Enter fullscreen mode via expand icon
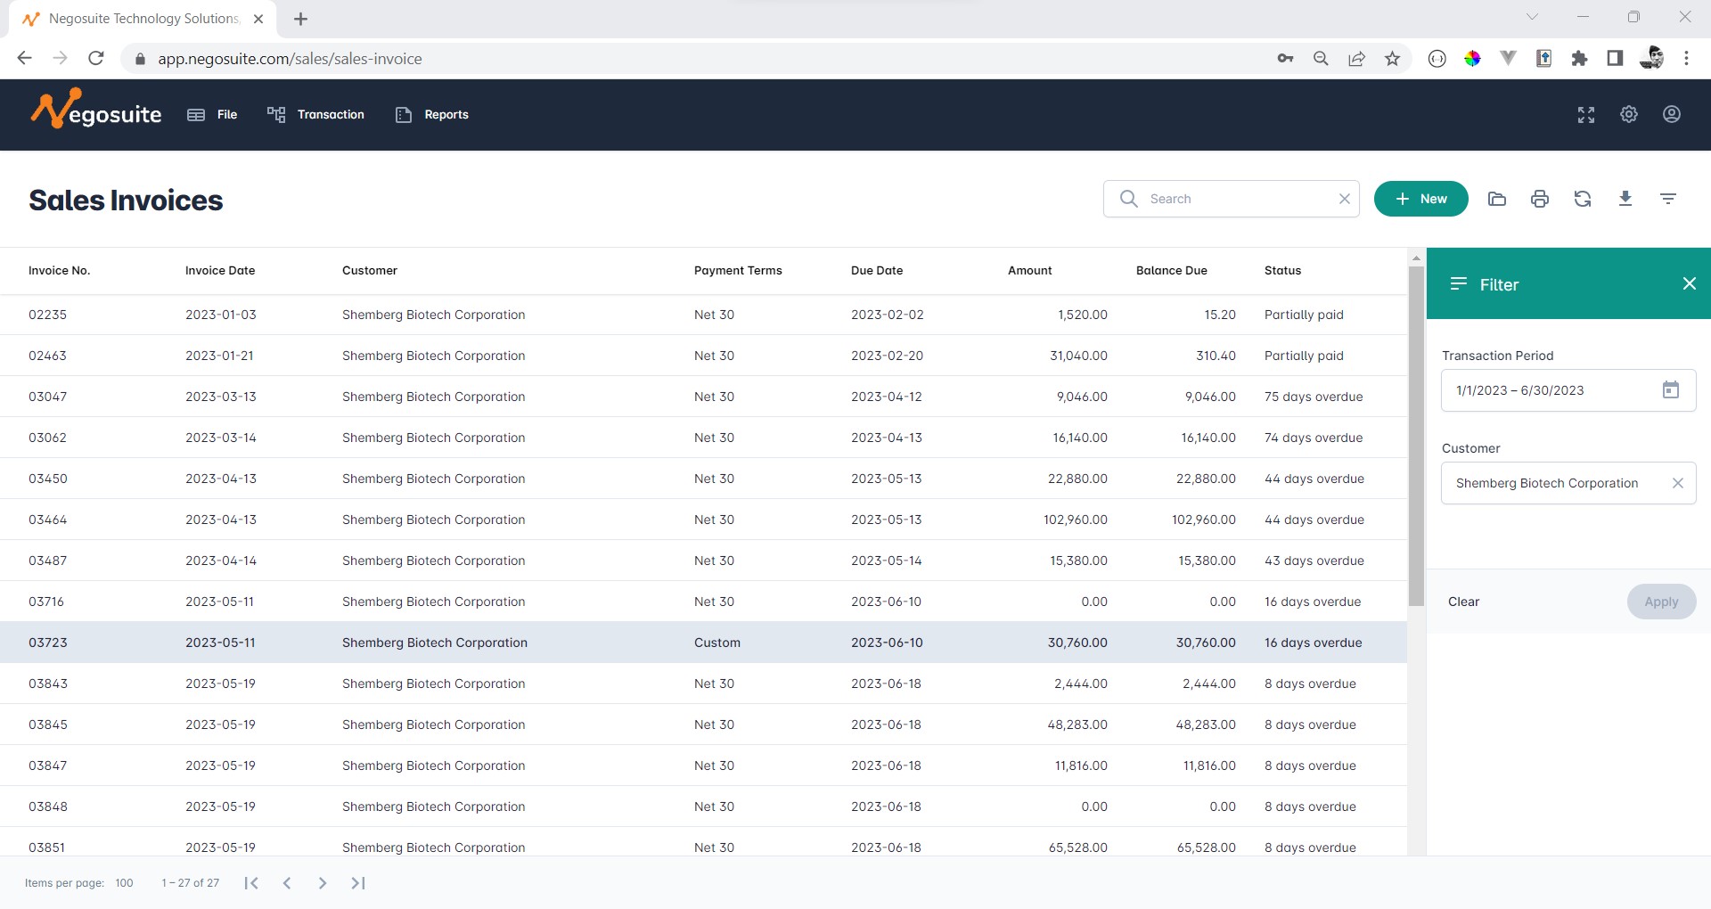1711x909 pixels. 1585,115
